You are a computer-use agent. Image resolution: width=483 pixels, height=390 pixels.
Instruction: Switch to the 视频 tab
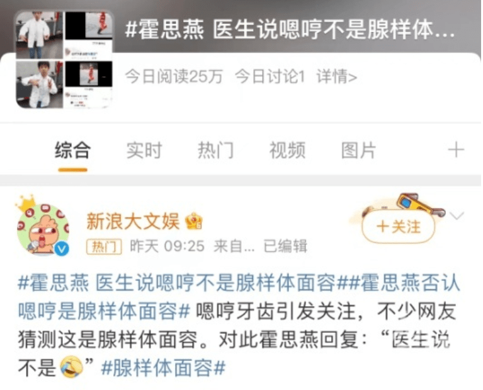[x=287, y=151]
